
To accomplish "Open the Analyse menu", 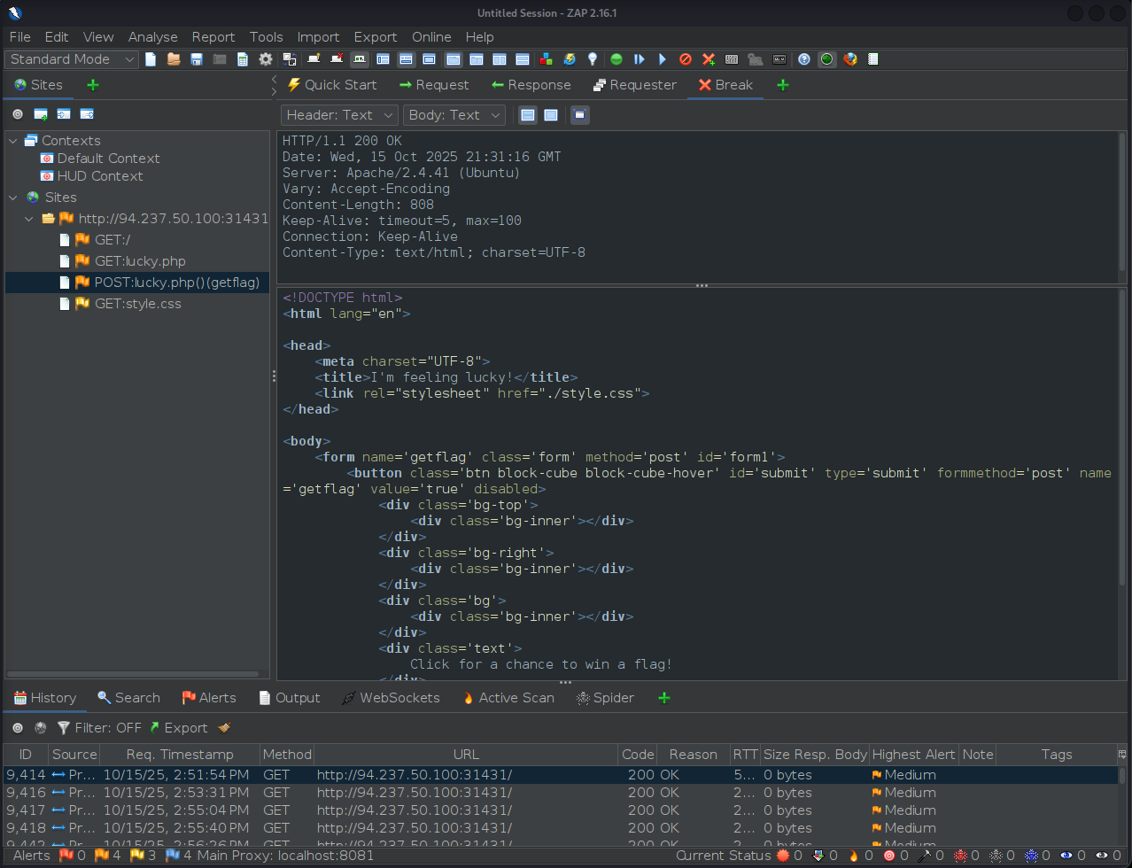I will pos(152,37).
